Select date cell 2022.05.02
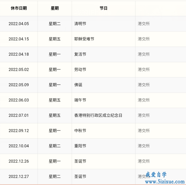Screen dimensions: 186x185 [x=19, y=69]
